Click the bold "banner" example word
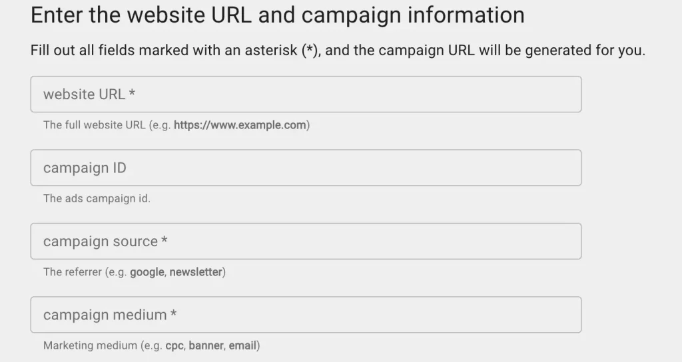The width and height of the screenshot is (682, 362). pyautogui.click(x=206, y=345)
